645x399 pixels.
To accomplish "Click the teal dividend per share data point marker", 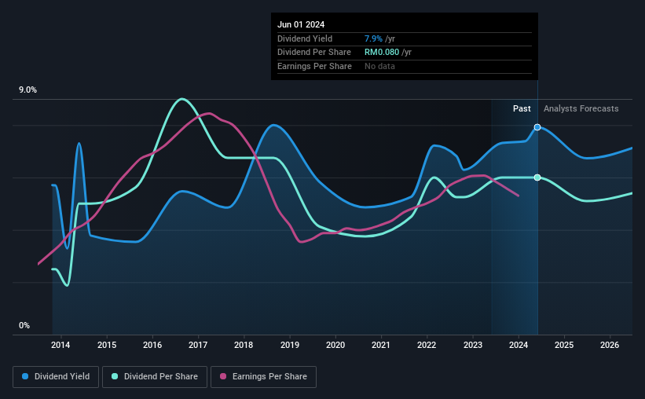I will pyautogui.click(x=537, y=178).
